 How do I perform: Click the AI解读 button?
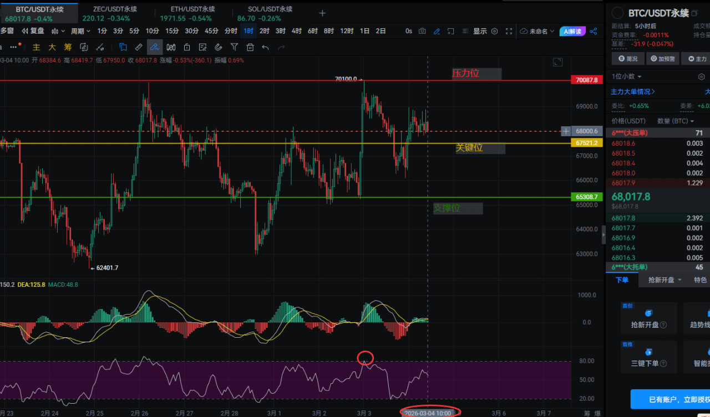click(x=572, y=32)
